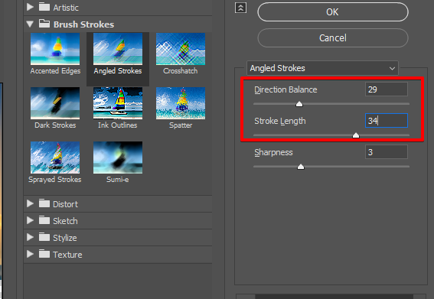Click the Dark Strokes caption text
This screenshot has height=299, width=434.
(55, 125)
